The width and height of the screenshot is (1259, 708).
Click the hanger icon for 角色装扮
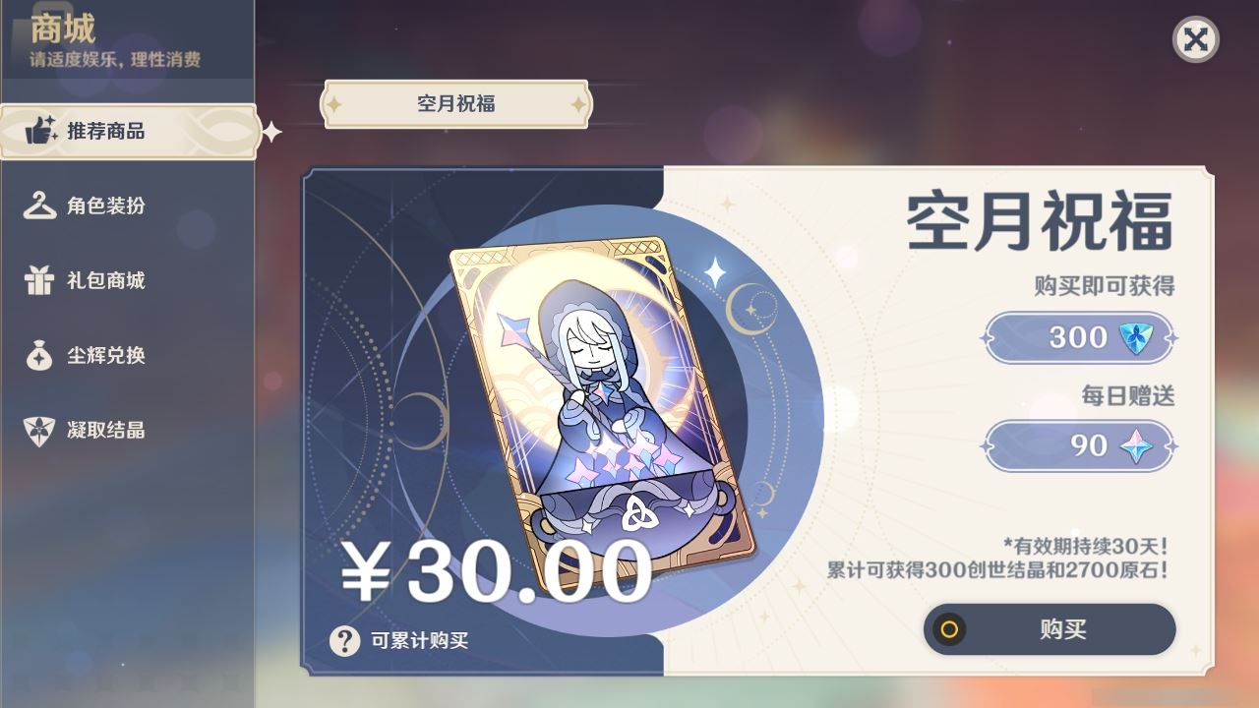pyautogui.click(x=40, y=206)
